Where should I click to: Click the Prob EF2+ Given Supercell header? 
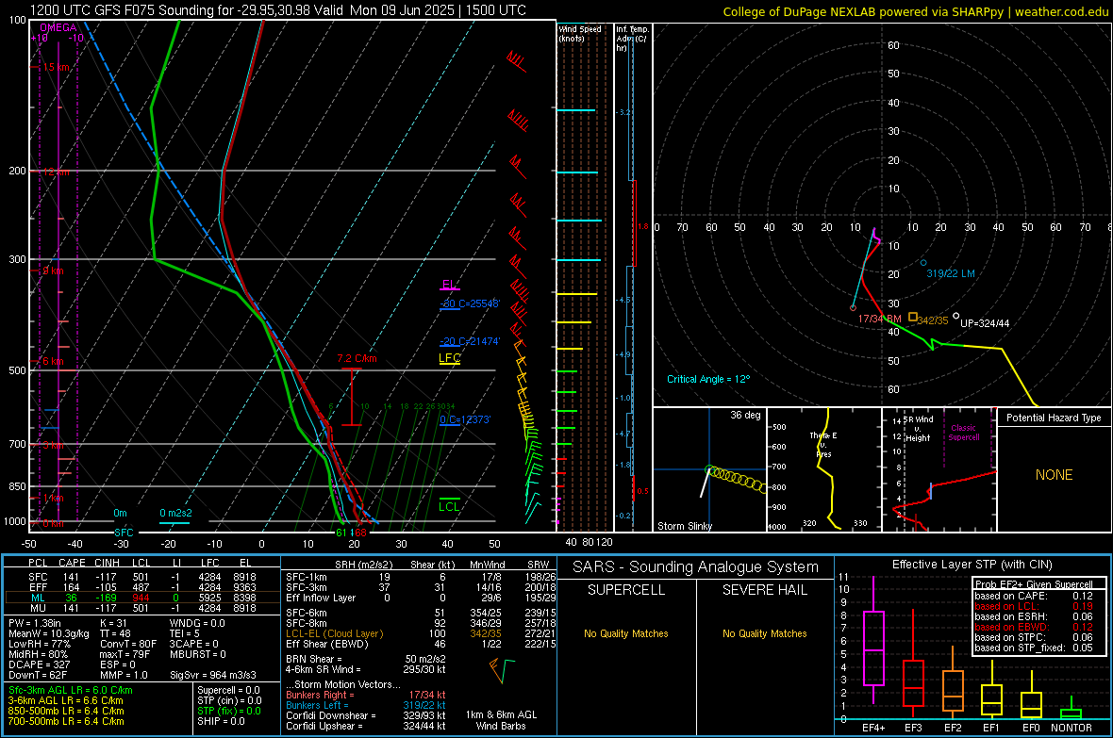(x=1034, y=584)
